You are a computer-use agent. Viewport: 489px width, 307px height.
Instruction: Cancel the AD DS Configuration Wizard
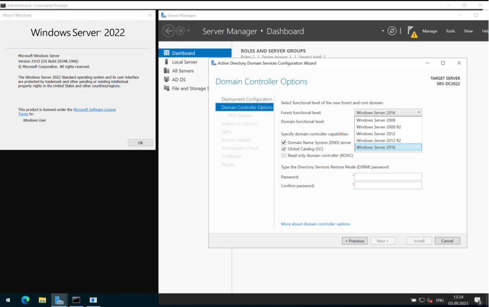(x=447, y=241)
